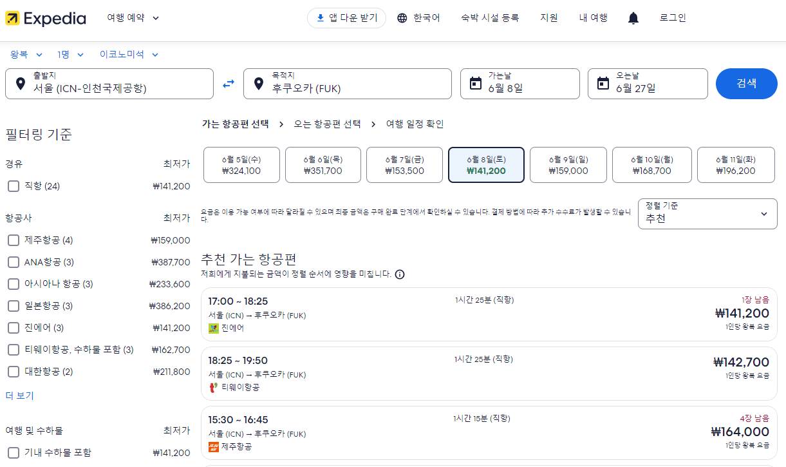The width and height of the screenshot is (786, 467).
Task: Select the 6월 8일(토) date tab
Action: coord(486,165)
